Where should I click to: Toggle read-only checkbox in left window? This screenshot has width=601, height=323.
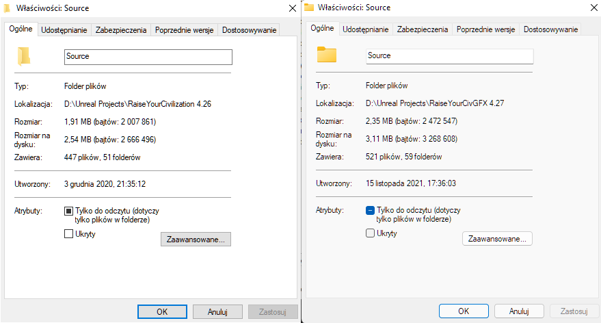coord(68,211)
